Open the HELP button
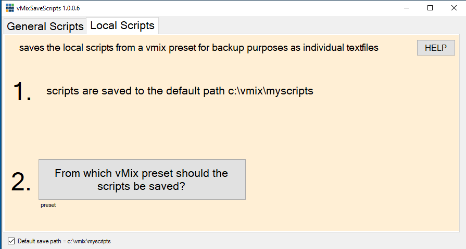 click(x=436, y=48)
